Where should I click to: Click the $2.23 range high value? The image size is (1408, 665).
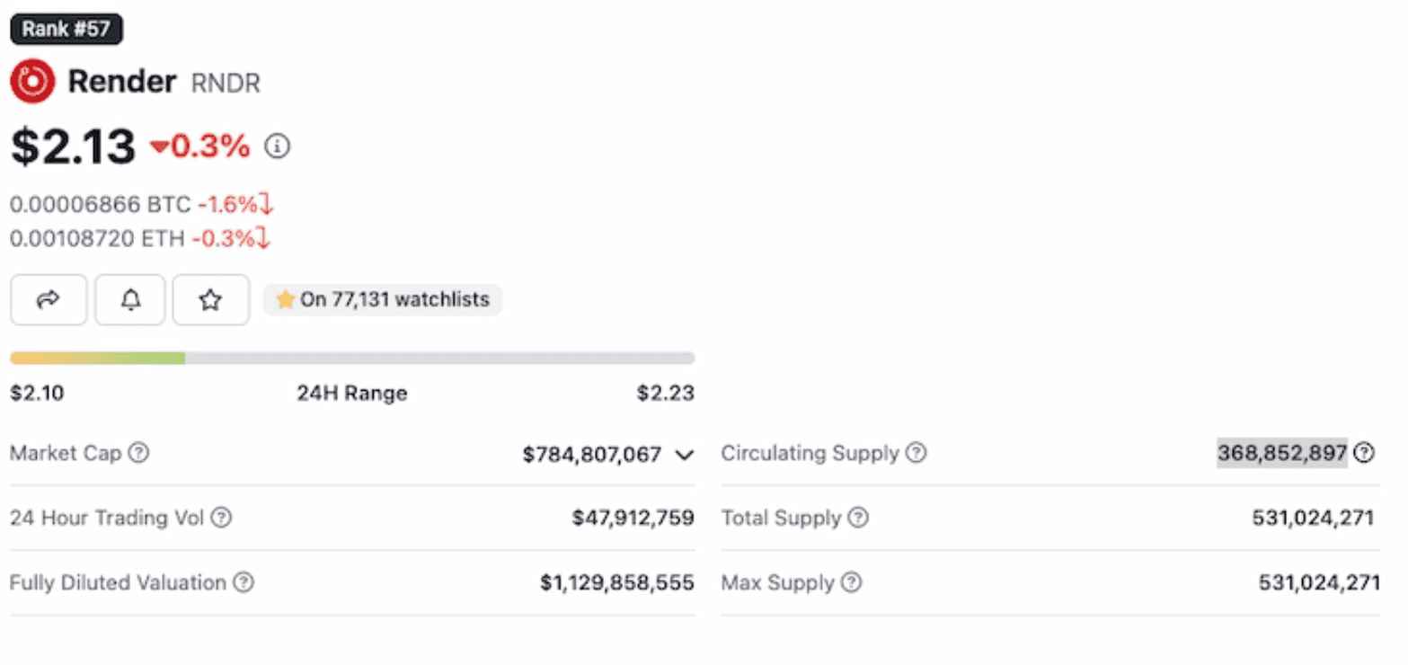click(666, 393)
